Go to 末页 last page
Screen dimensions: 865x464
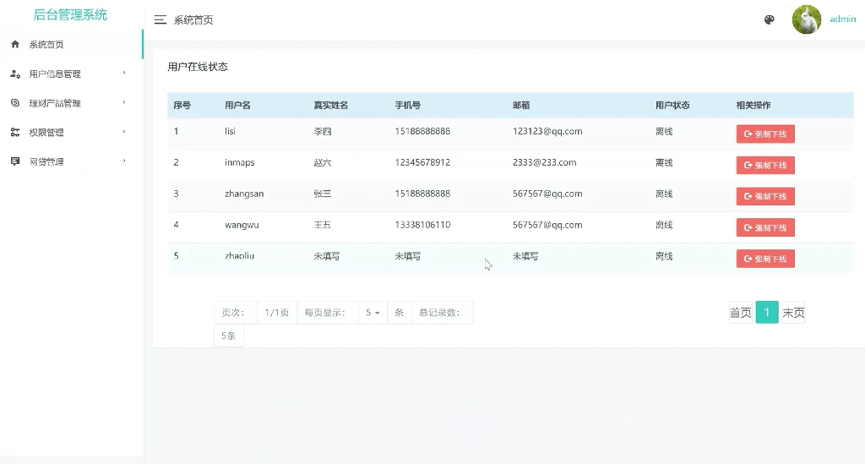pos(793,313)
